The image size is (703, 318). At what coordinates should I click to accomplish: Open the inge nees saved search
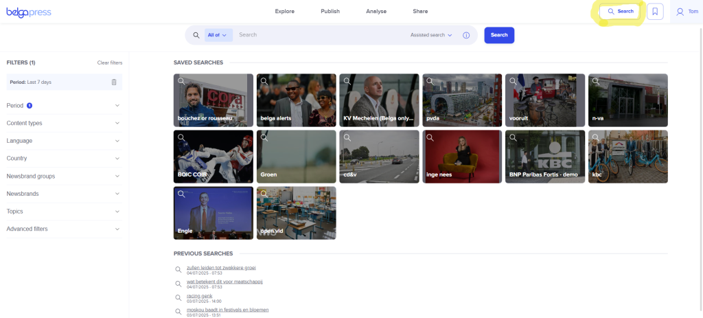(462, 157)
